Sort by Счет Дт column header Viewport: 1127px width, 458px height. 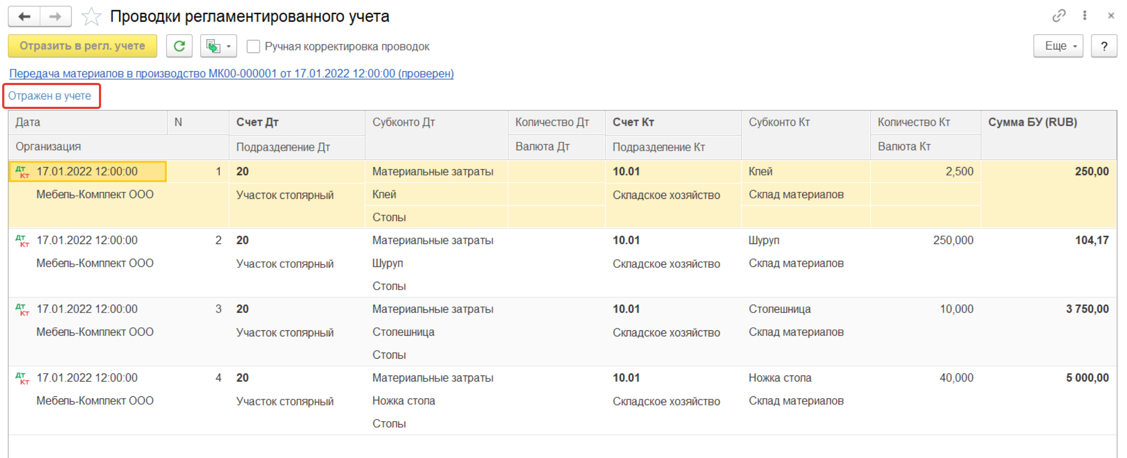(257, 122)
